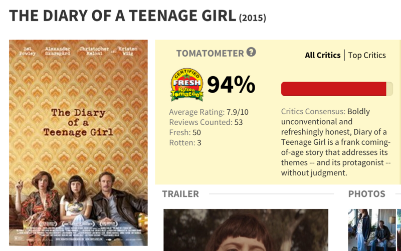The width and height of the screenshot is (401, 251).
Task: Click the Reviews Counted: 53 line
Action: coord(206,122)
